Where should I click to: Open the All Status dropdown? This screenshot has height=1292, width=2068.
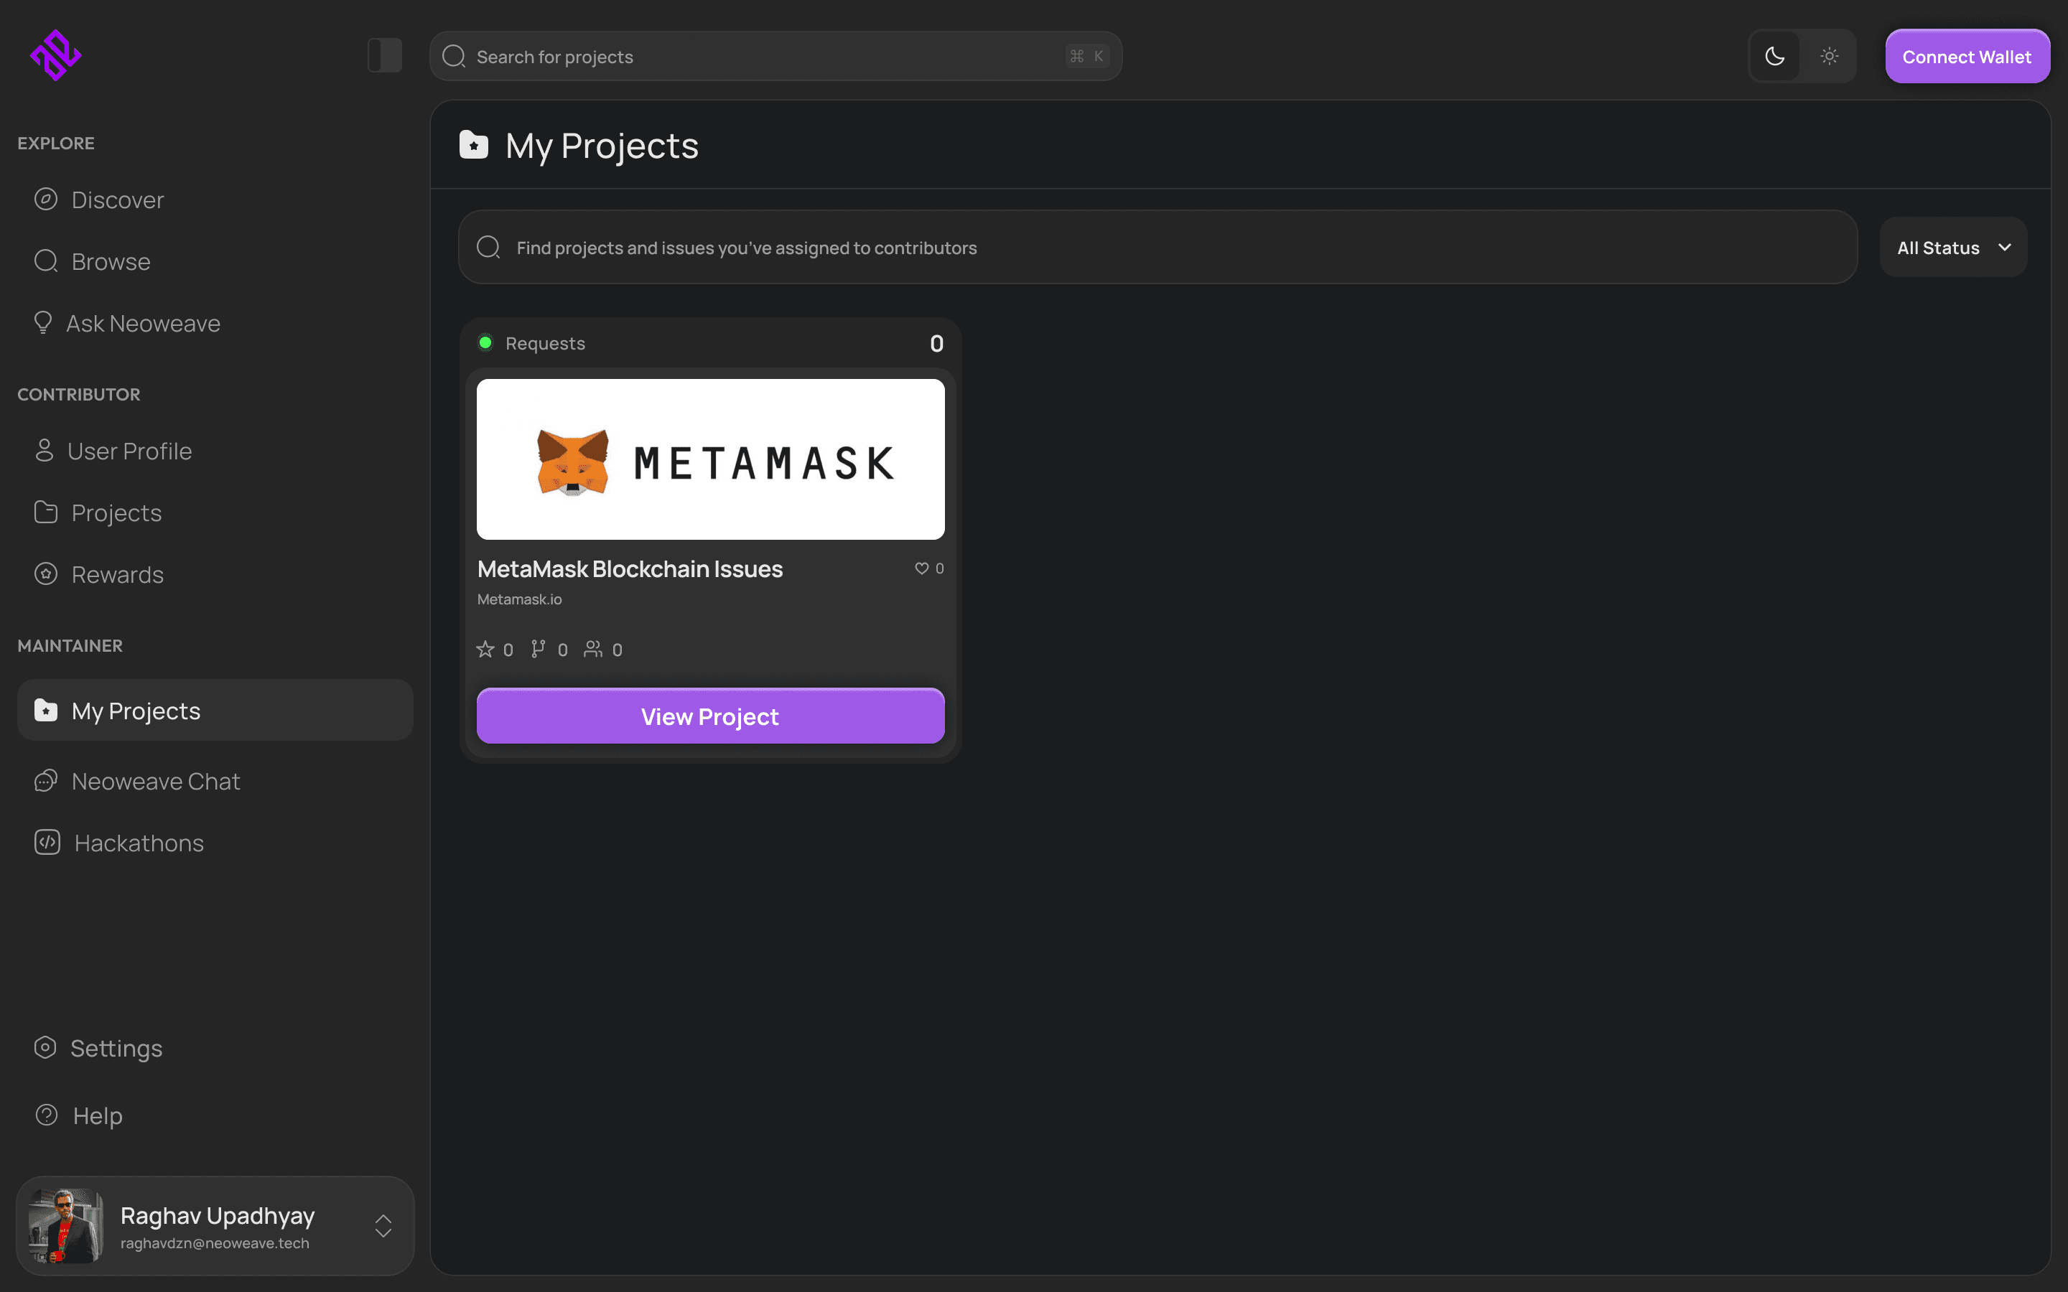pyautogui.click(x=1952, y=248)
